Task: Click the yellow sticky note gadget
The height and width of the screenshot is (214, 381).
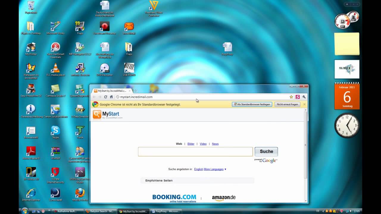Action: coord(347,44)
